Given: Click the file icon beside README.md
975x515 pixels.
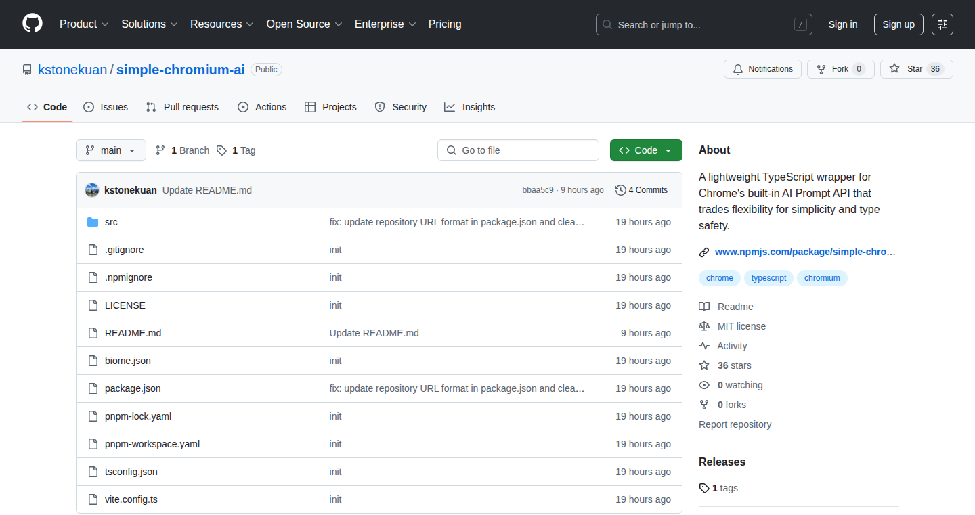Looking at the screenshot, I should pyautogui.click(x=93, y=333).
